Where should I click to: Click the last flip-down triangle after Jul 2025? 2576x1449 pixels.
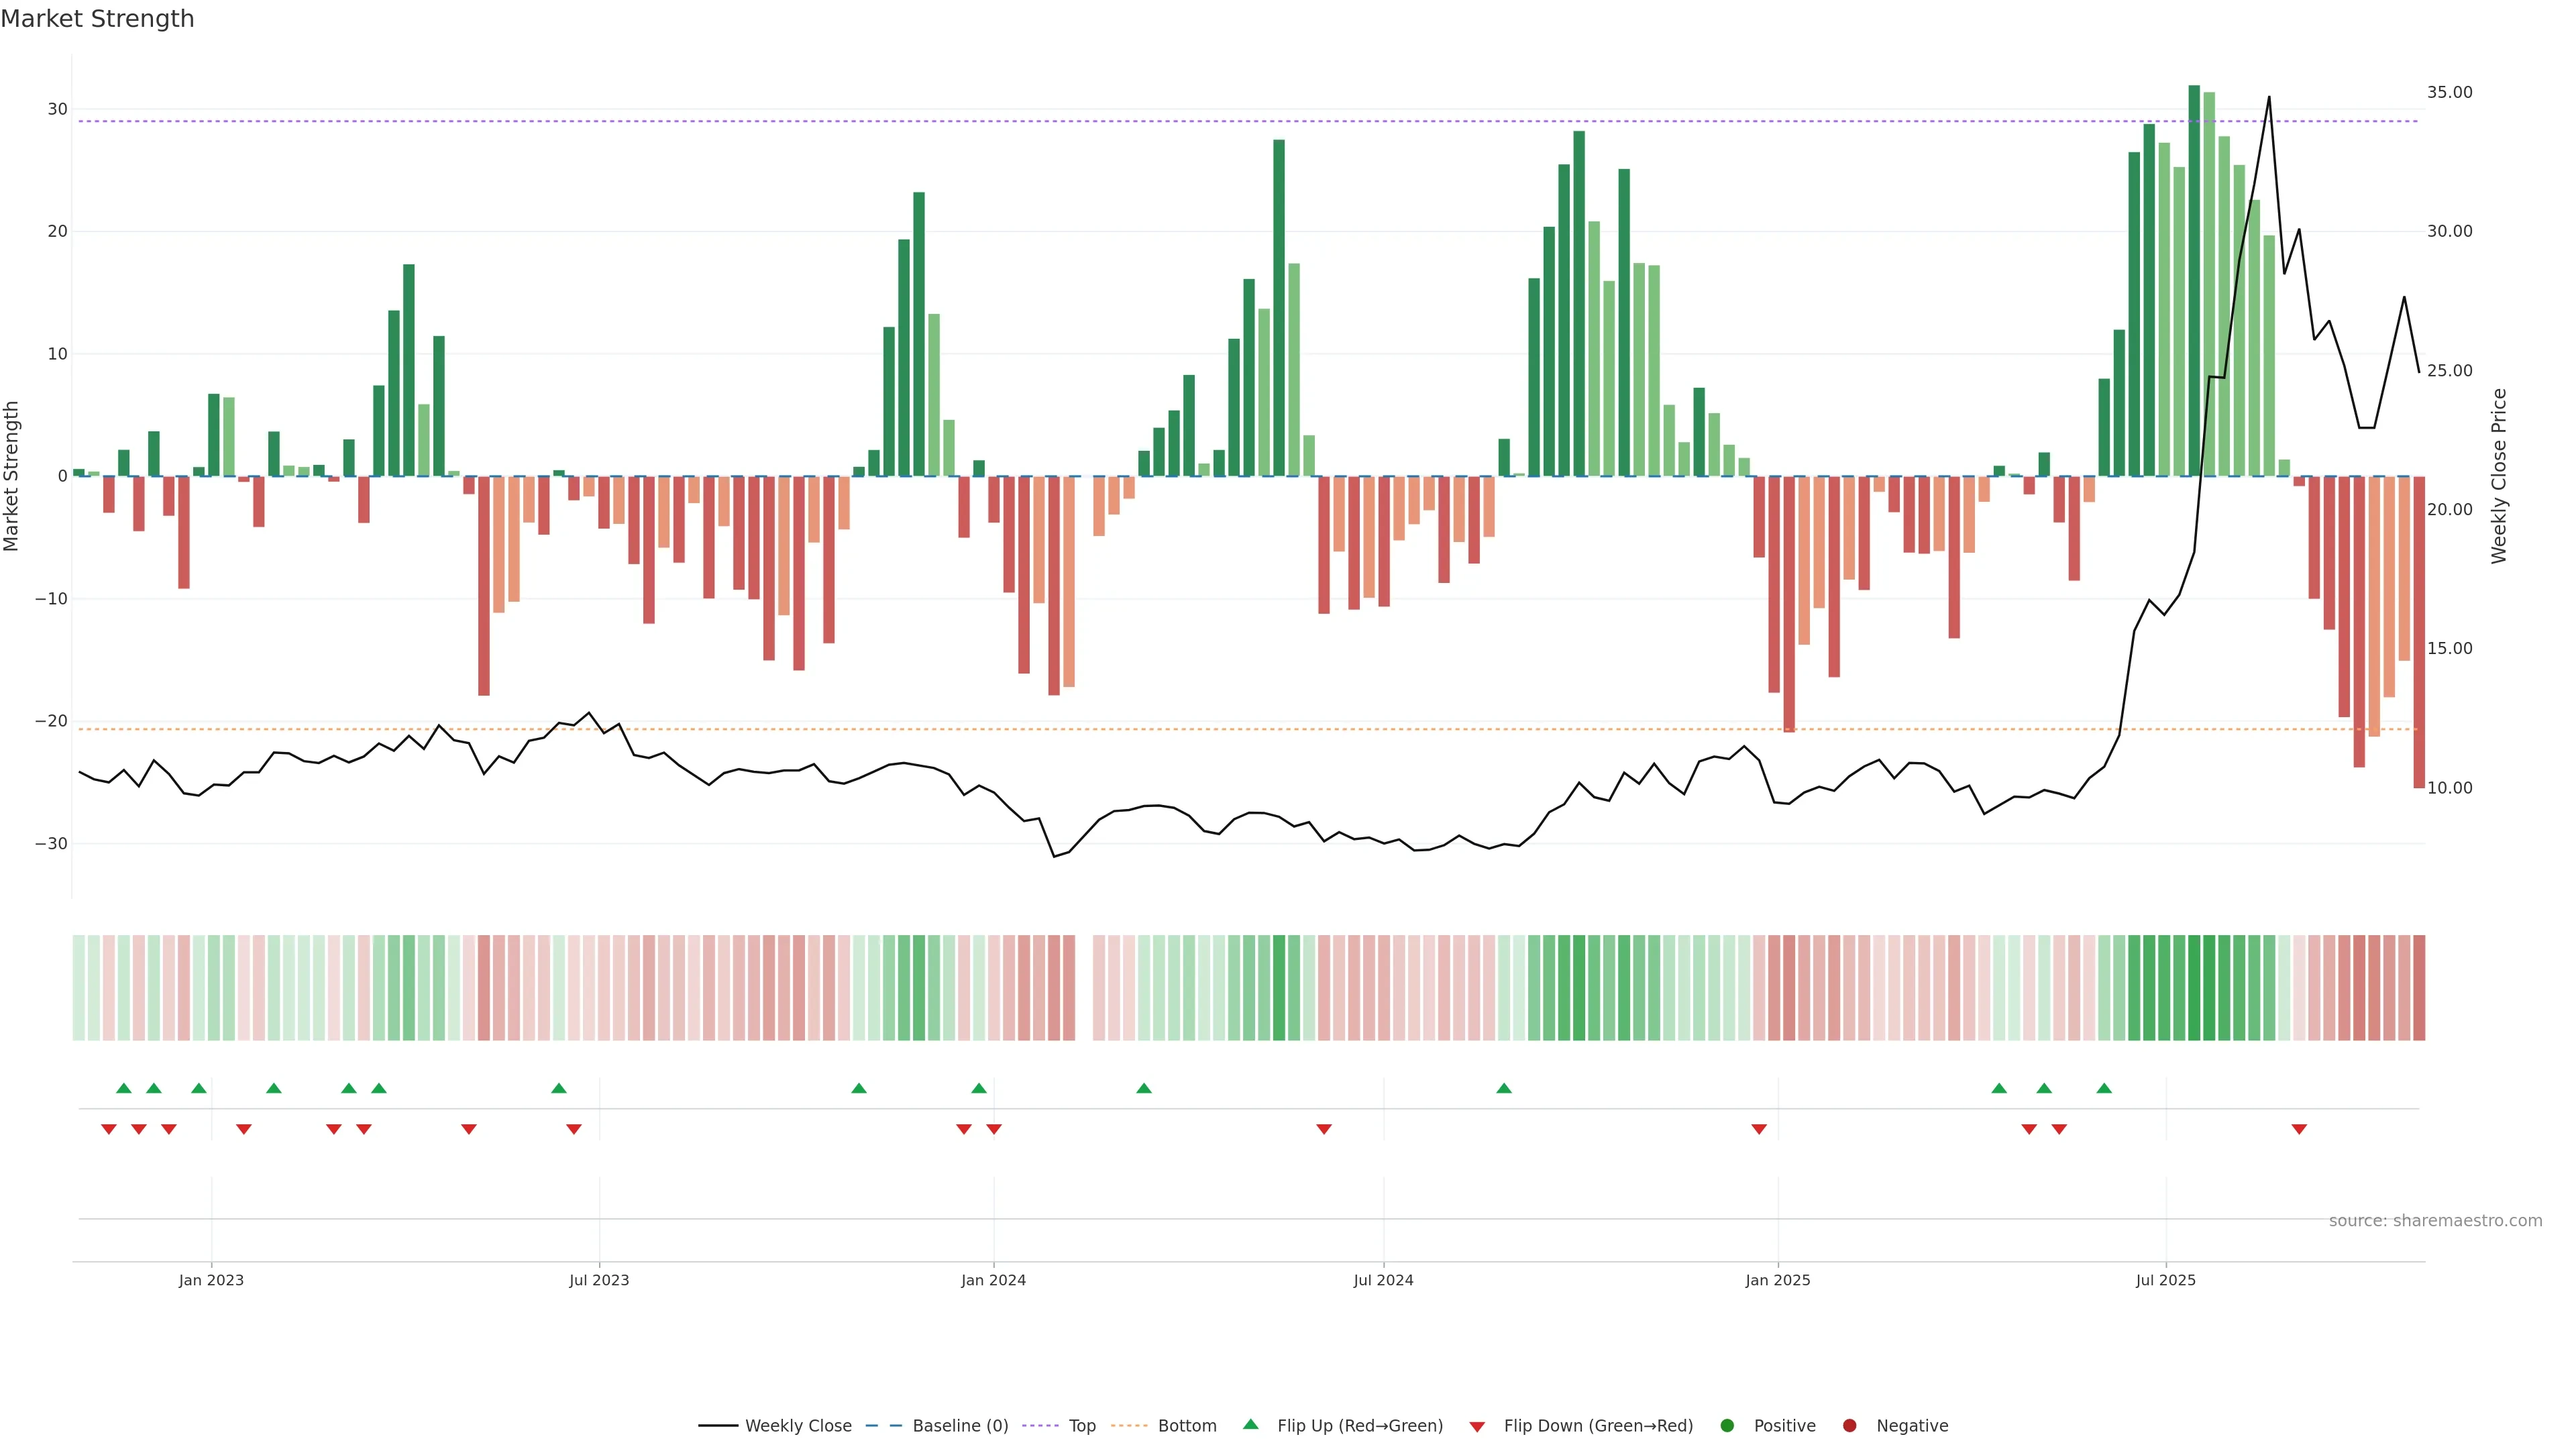[2299, 1129]
